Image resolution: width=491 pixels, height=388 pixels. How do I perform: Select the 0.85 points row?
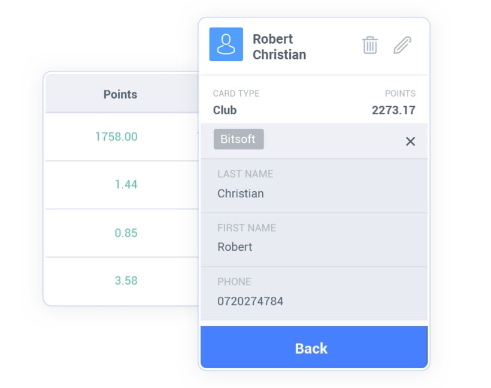pyautogui.click(x=122, y=233)
